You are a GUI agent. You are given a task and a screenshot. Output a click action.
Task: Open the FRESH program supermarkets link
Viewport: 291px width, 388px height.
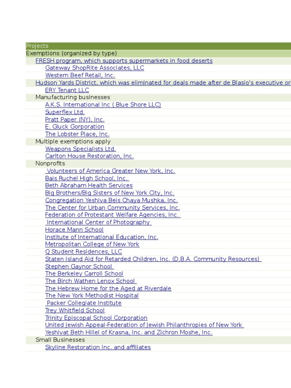(124, 61)
